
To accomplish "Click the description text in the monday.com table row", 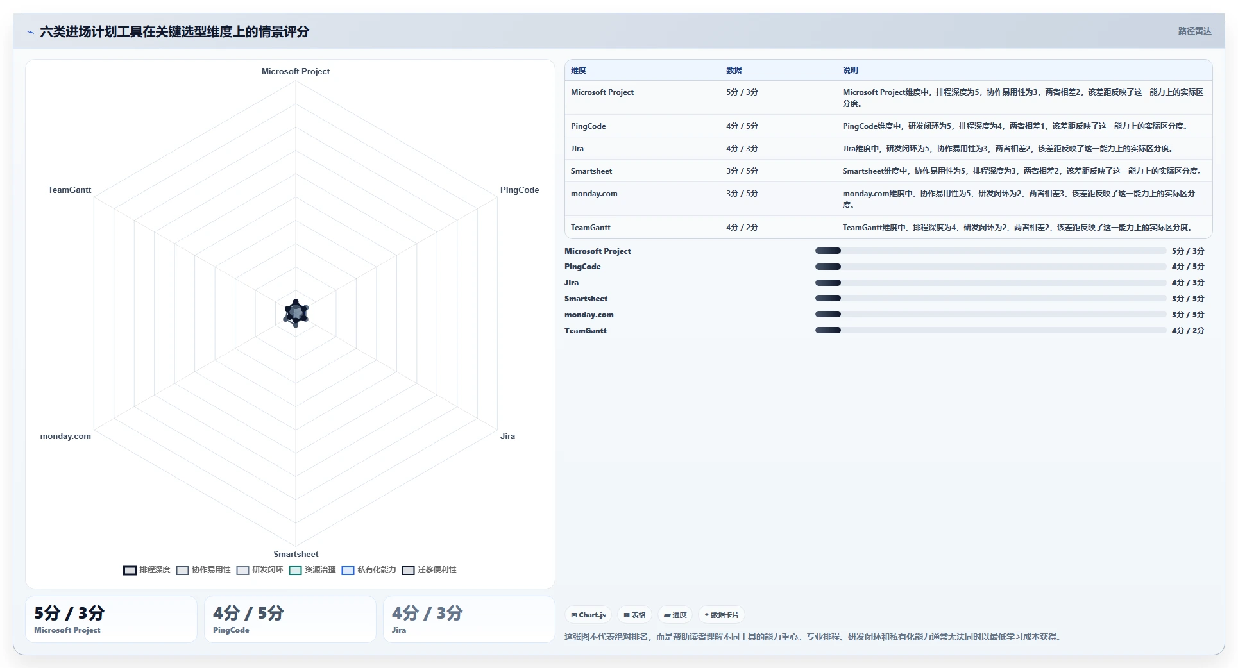I will point(1019,199).
